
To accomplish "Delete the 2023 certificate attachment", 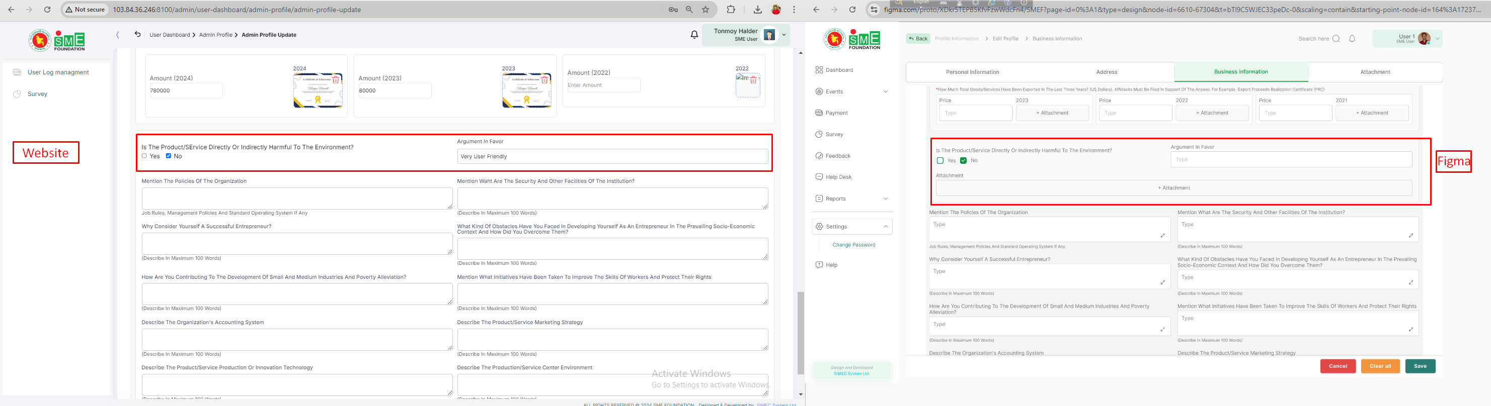I will point(544,80).
